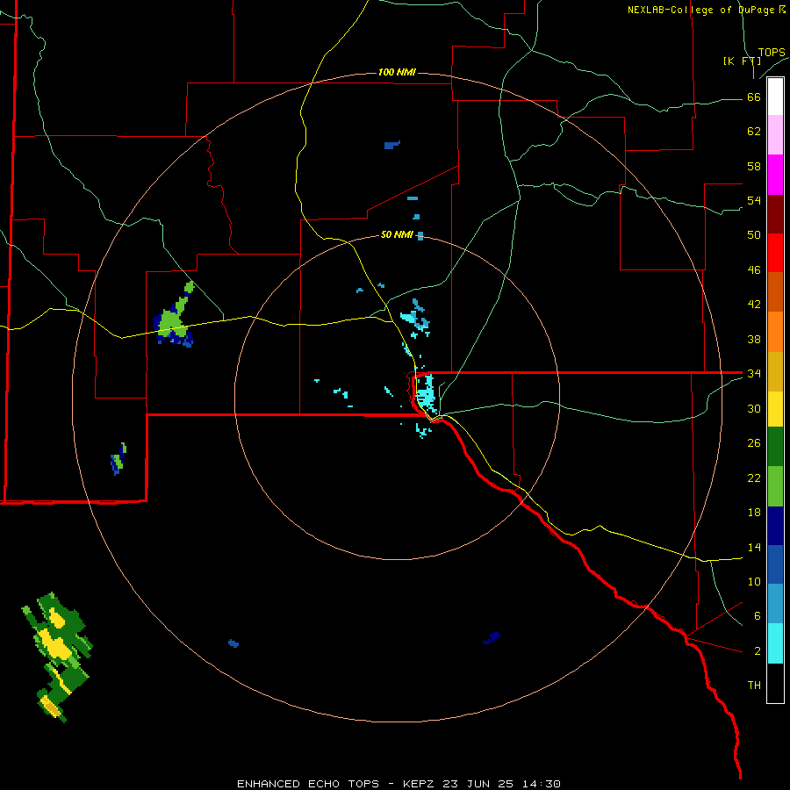Click the "30" legend value
This screenshot has width=790, height=790.
click(x=754, y=408)
